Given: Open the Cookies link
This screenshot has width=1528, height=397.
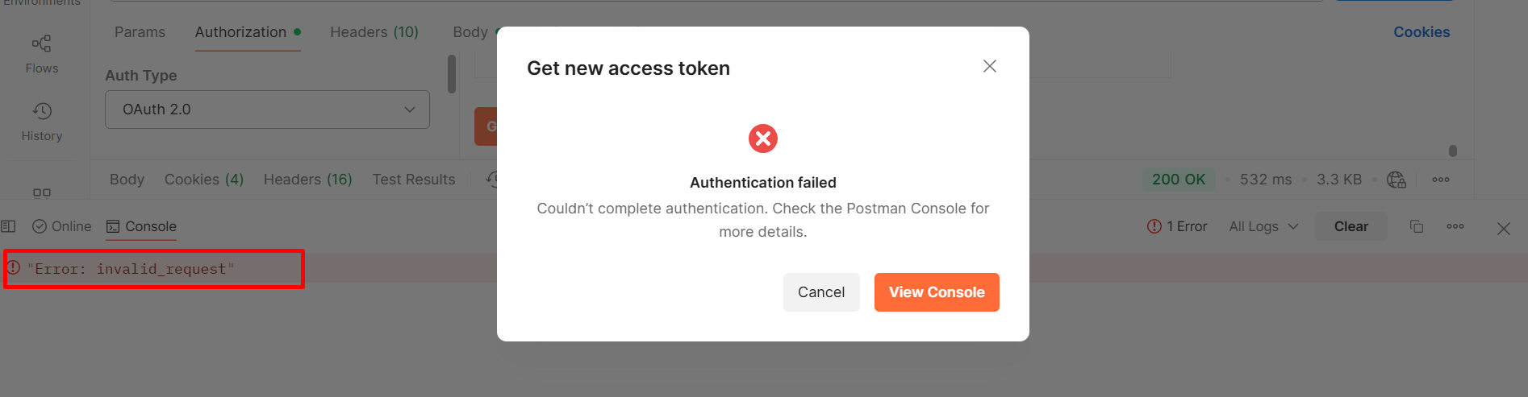Looking at the screenshot, I should (x=1422, y=32).
